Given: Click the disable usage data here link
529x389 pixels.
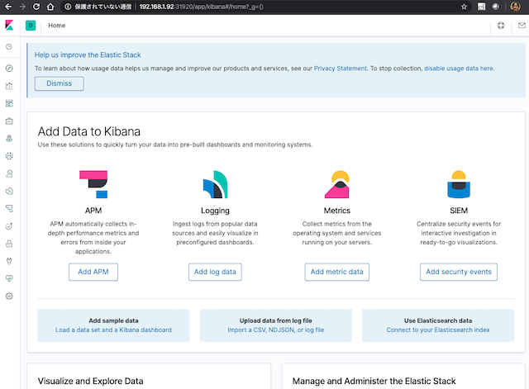Looking at the screenshot, I should point(459,69).
